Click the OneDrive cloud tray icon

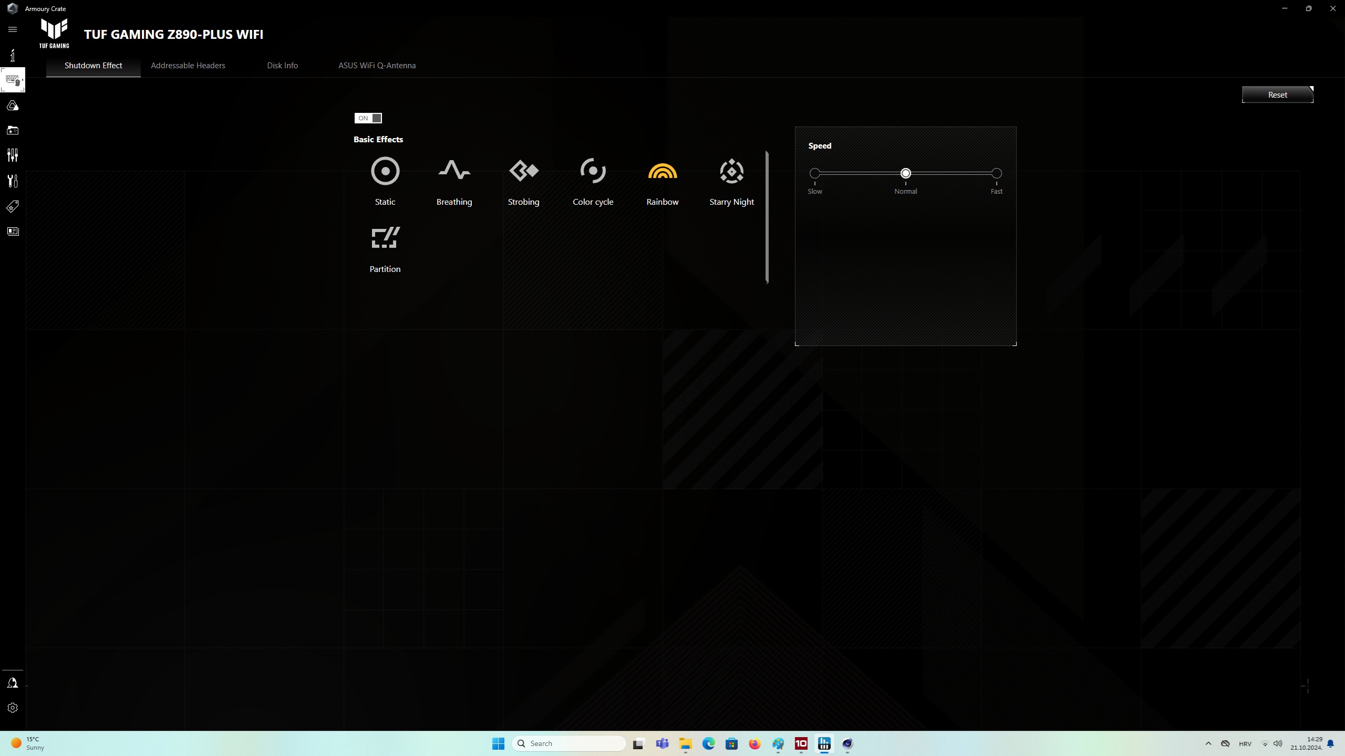(1225, 743)
